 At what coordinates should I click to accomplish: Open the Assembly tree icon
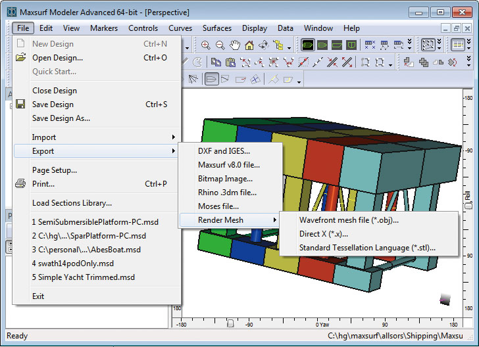coord(278,45)
